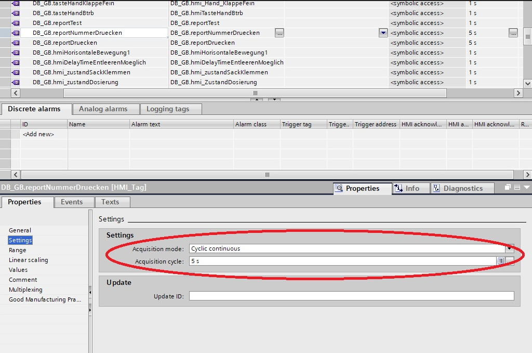
Task: Select the DB_GB.hmiTasteHandBtrb PLC tag cell
Action: coord(227,13)
